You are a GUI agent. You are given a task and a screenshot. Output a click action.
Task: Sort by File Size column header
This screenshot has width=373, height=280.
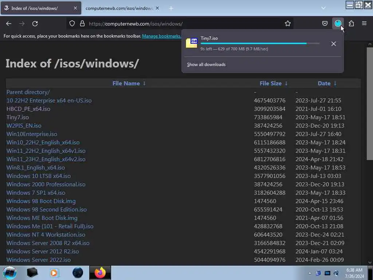coord(274,83)
